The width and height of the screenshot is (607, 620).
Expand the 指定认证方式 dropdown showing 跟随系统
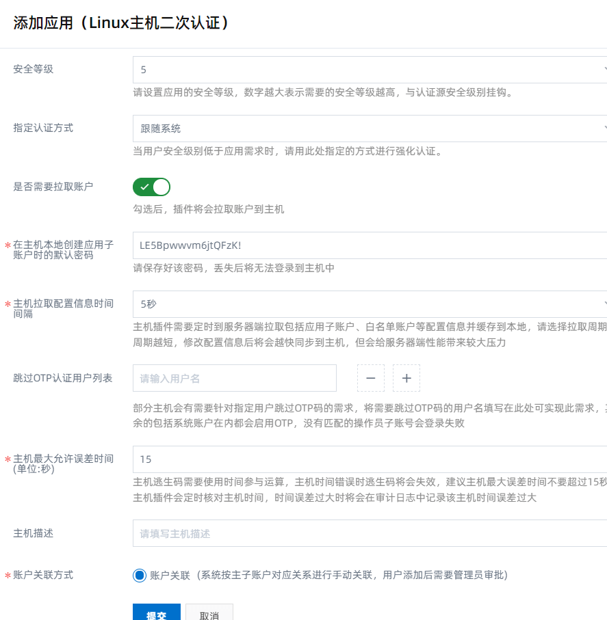[x=370, y=129]
